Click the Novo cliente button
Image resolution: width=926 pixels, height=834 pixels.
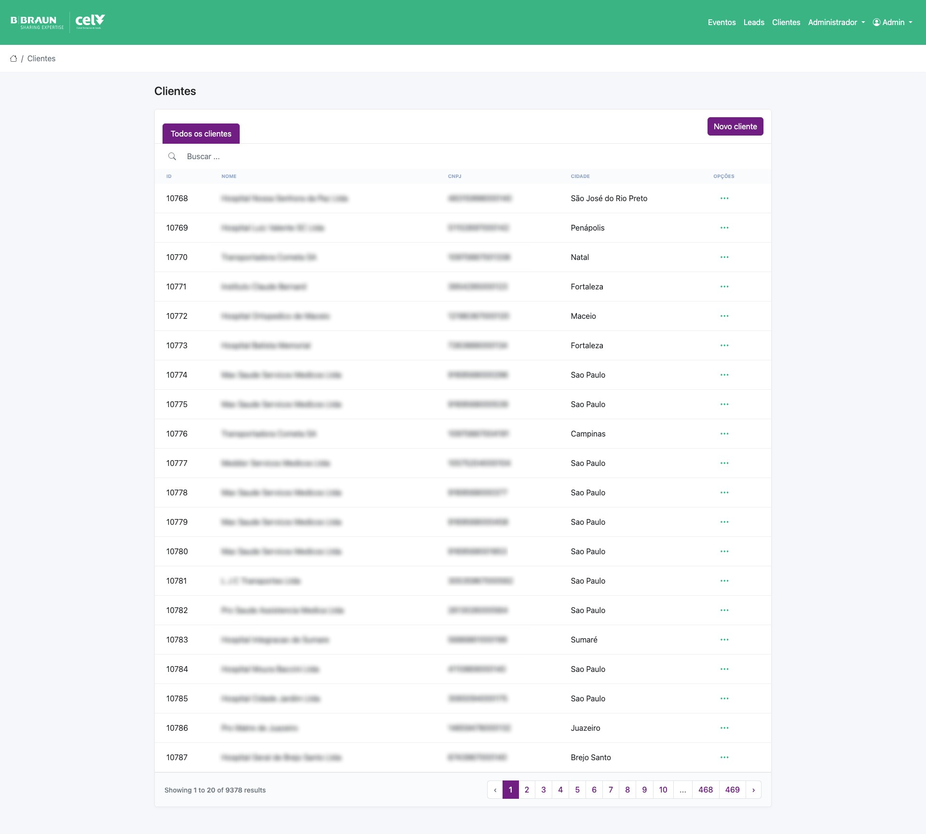(735, 126)
